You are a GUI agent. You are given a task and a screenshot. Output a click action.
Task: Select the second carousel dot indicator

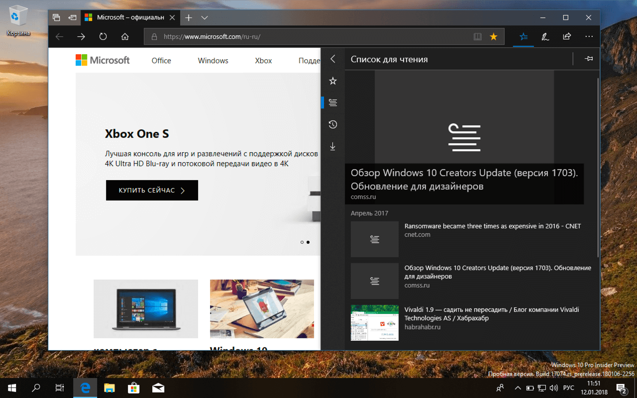308,242
